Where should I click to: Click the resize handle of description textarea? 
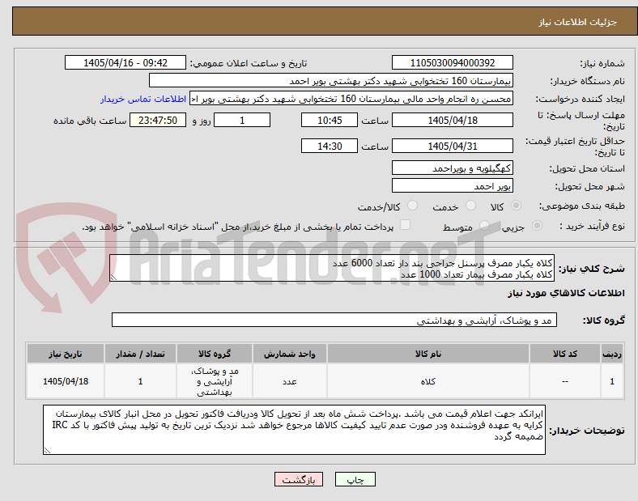(113, 278)
